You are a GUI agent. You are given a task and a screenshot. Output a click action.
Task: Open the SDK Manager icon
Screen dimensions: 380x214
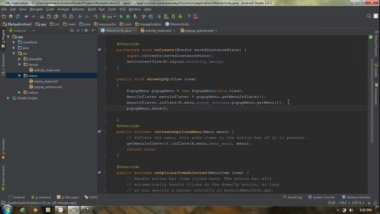pyautogui.click(x=173, y=17)
